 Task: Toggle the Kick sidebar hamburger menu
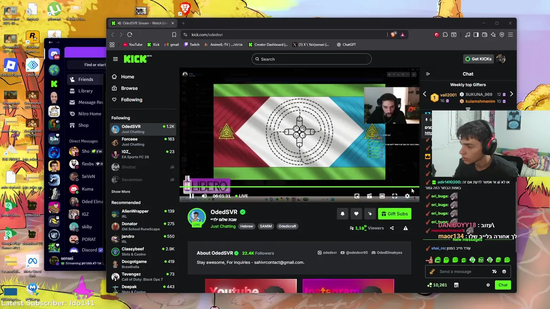(115, 59)
